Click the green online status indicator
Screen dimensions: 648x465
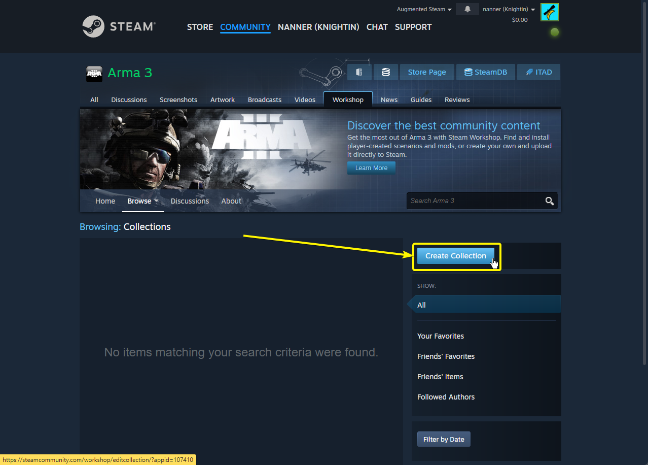click(555, 32)
